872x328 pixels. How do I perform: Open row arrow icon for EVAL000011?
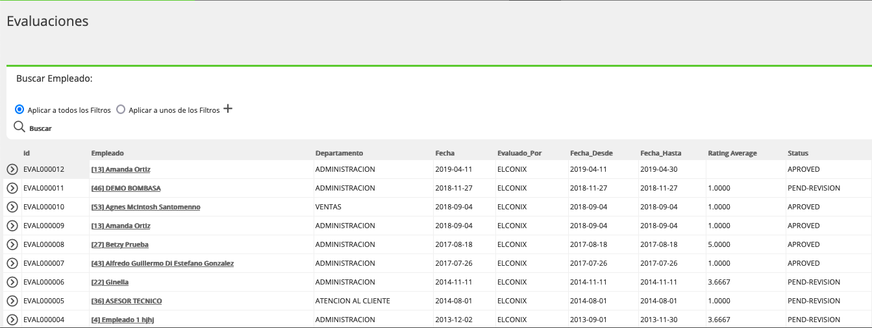[x=12, y=188]
